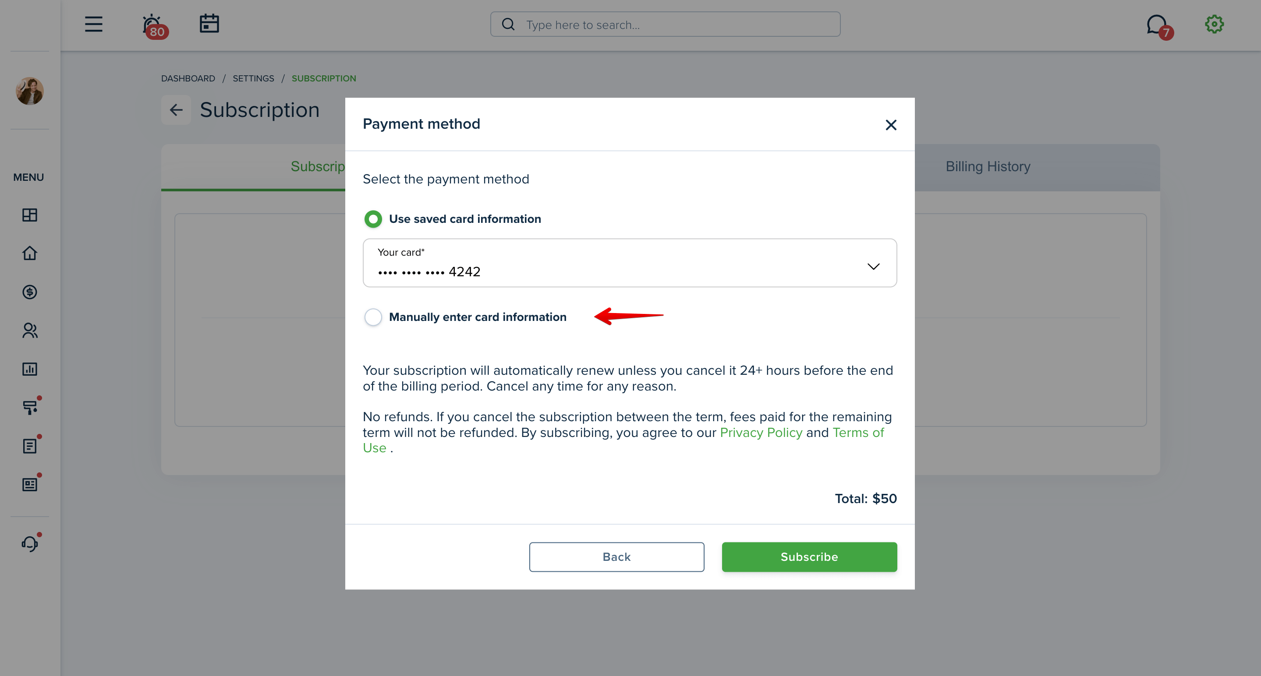Open the bar chart reports sidebar icon

click(x=30, y=369)
